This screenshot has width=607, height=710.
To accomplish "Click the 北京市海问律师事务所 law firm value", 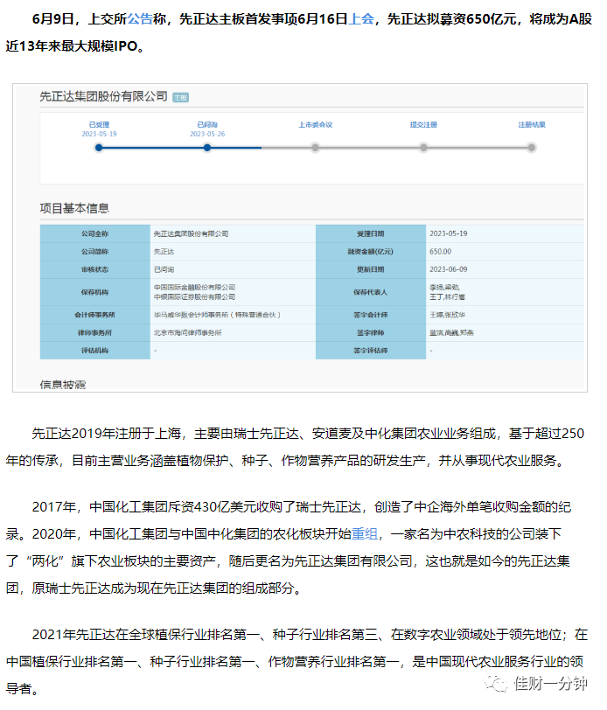I will pyautogui.click(x=187, y=333).
